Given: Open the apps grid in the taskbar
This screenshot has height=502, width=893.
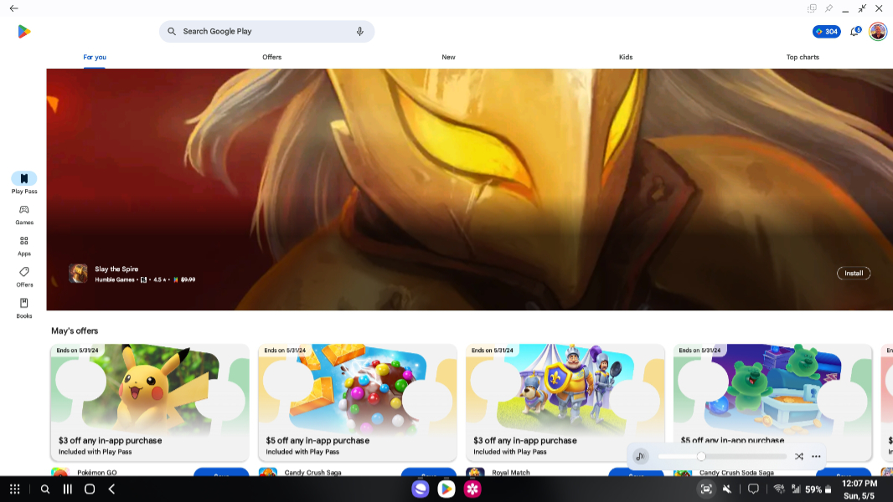Looking at the screenshot, I should [15, 489].
